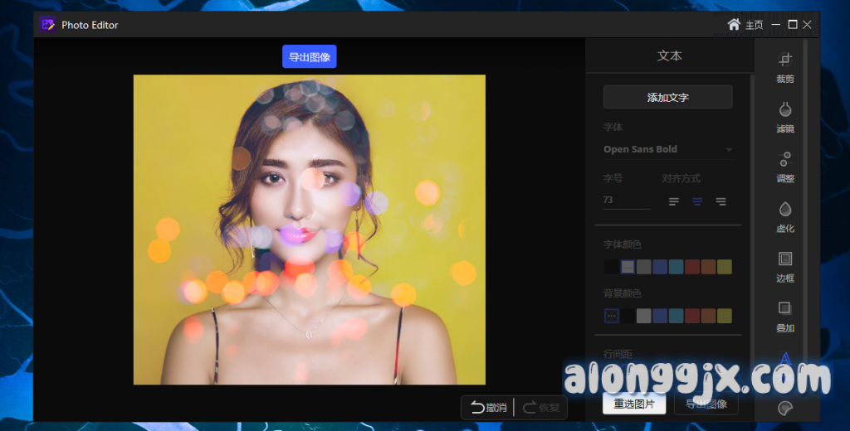Choose the teal font color swatch

click(x=677, y=267)
